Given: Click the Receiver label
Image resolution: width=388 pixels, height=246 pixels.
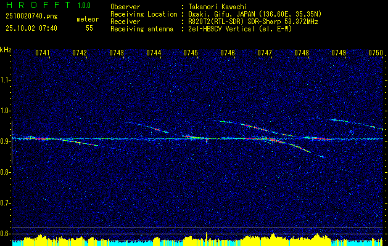Looking at the screenshot, I should coord(125,22).
